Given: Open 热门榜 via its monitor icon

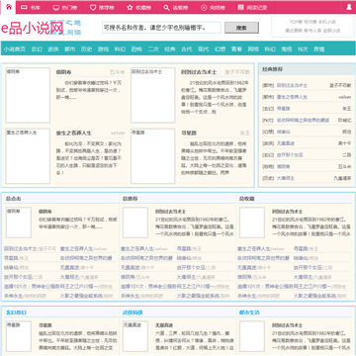Looking at the screenshot, I should point(55,7).
